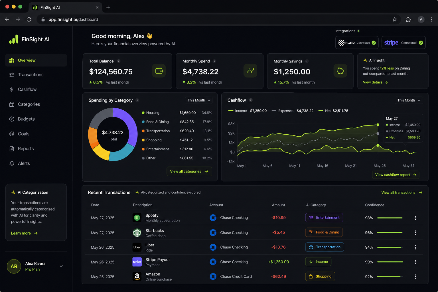The height and width of the screenshot is (292, 438).
Task: Click the browser profile A icon
Action: [421, 19]
